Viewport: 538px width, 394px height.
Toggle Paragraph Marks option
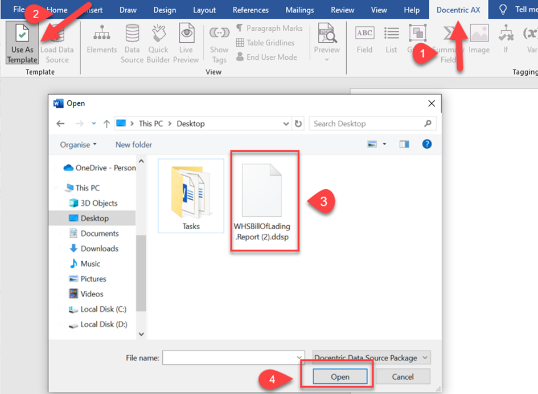pos(269,28)
